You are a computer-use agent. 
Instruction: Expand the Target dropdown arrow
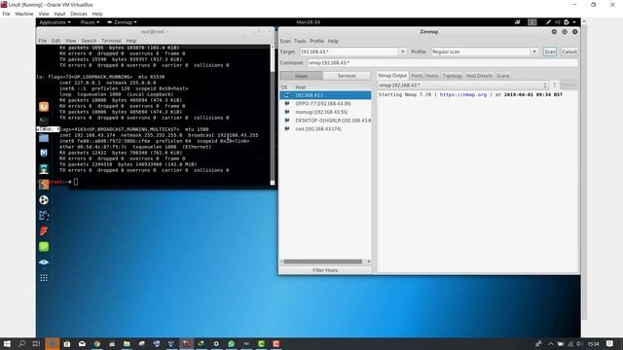click(402, 52)
